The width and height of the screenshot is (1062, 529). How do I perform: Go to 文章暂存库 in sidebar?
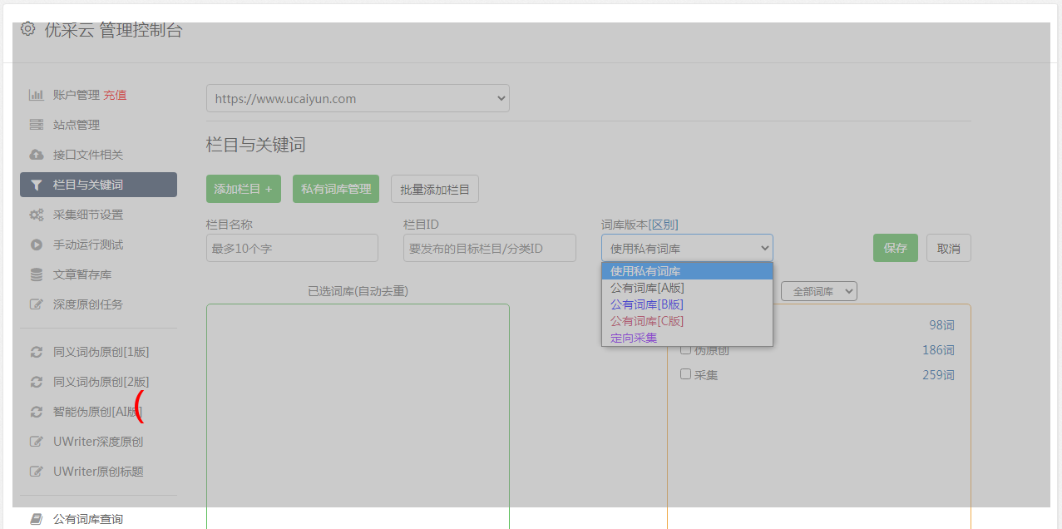(x=82, y=274)
